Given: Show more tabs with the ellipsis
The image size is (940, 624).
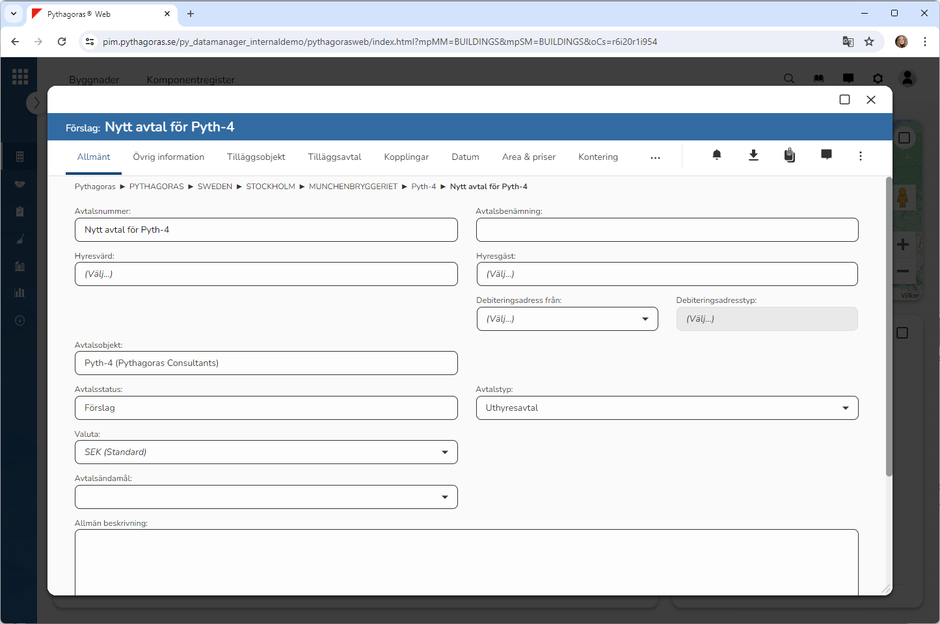Looking at the screenshot, I should [655, 157].
